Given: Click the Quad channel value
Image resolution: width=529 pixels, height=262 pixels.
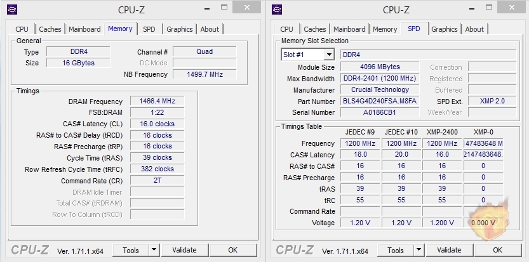Looking at the screenshot, I should point(204,51).
